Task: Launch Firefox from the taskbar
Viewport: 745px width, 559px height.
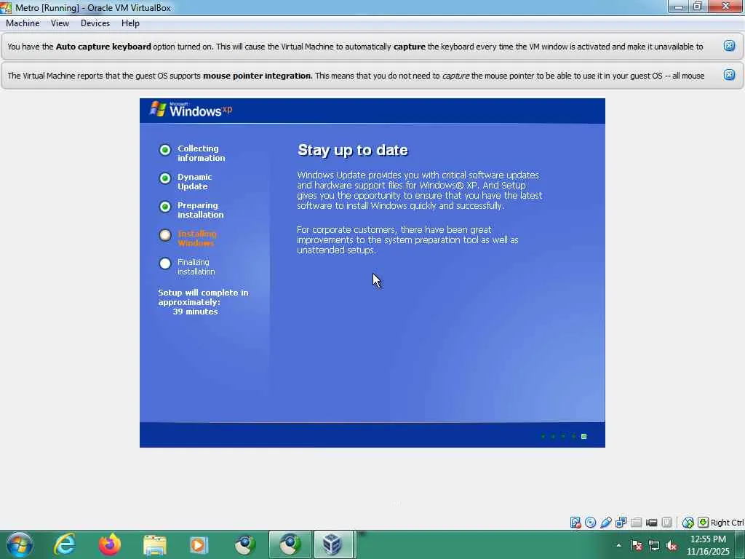Action: tap(110, 544)
